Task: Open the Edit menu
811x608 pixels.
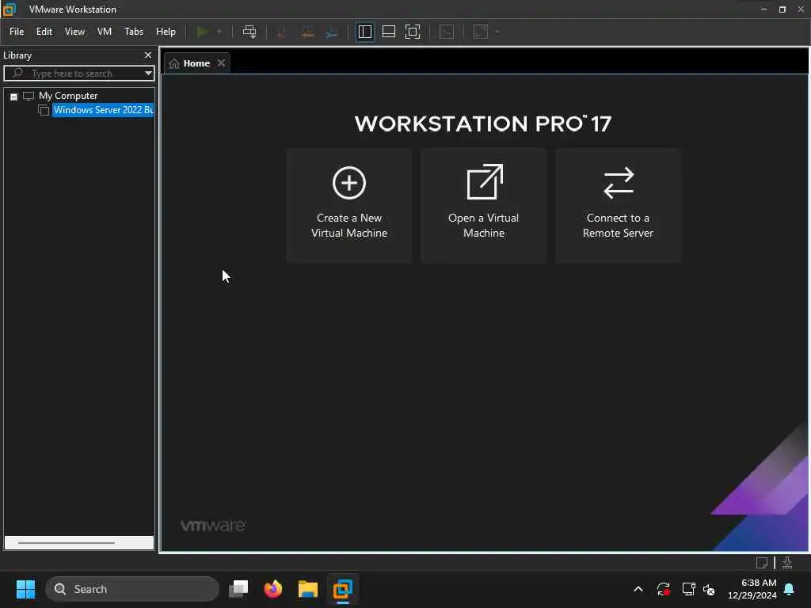Action: click(x=44, y=32)
